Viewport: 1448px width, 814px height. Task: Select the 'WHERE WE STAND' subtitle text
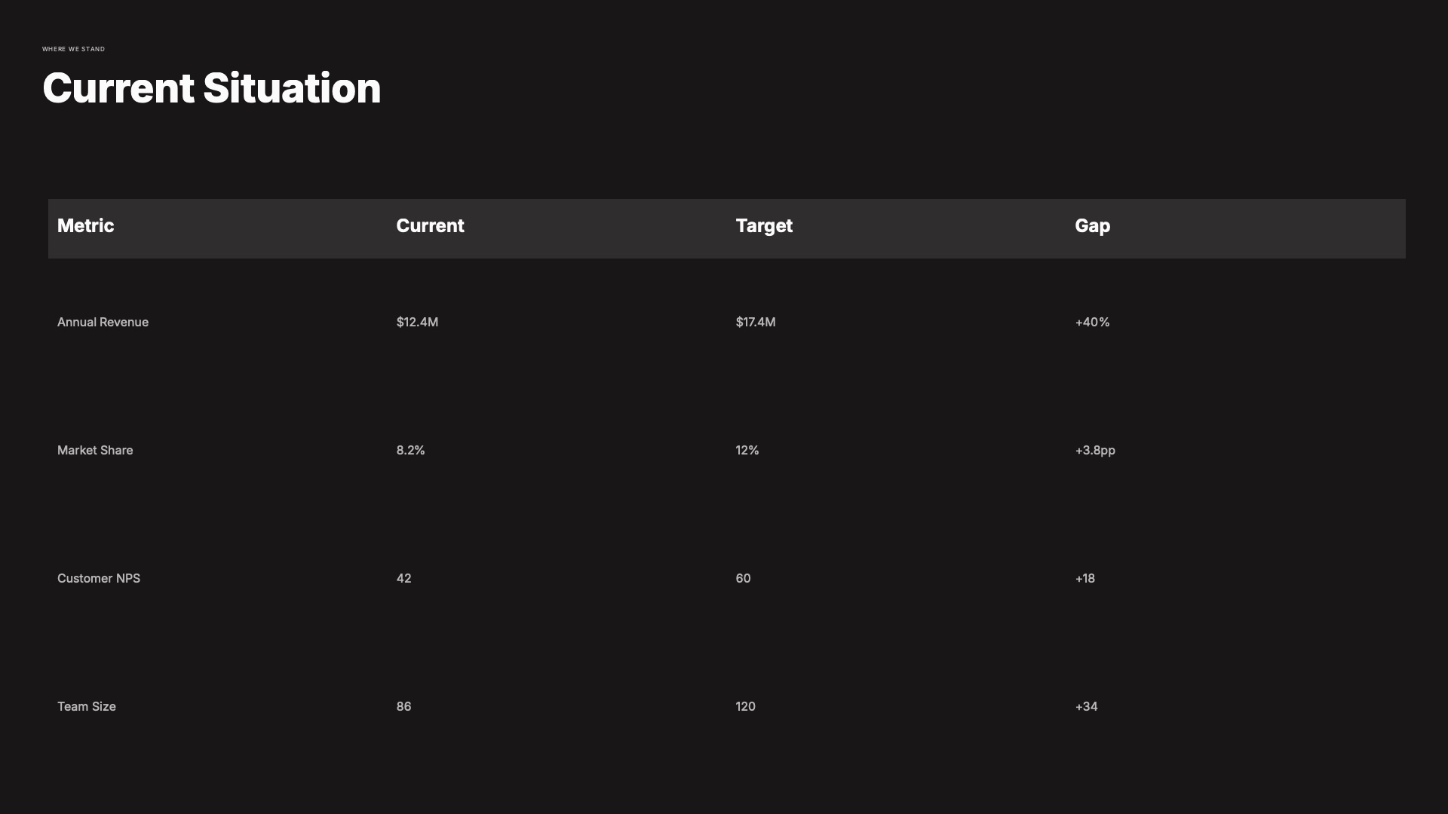[73, 49]
